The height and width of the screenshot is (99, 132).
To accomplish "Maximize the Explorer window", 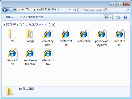I will pos(120,4).
